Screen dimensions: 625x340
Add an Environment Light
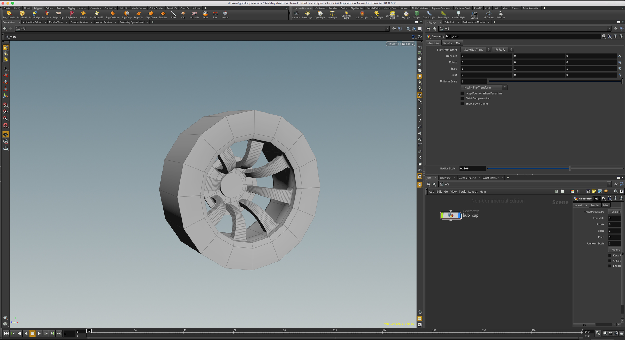(x=392, y=15)
